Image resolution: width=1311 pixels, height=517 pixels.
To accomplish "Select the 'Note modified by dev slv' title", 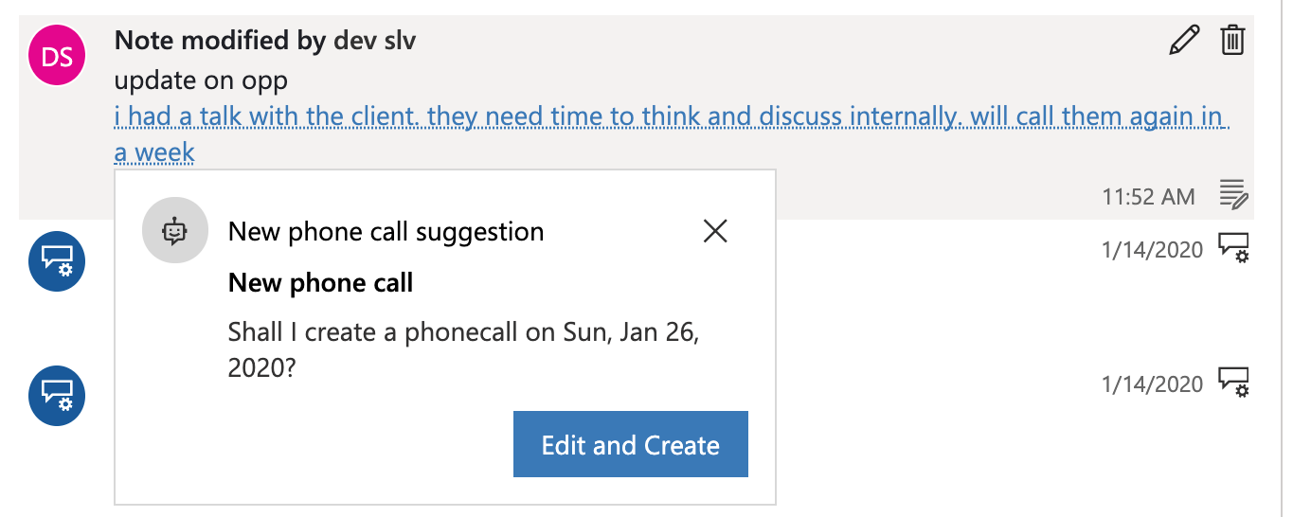I will click(x=265, y=41).
